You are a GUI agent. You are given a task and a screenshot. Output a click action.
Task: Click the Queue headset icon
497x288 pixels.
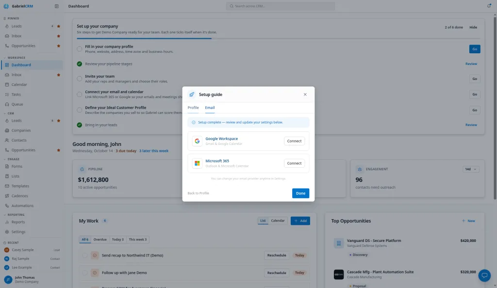[x=7, y=104]
